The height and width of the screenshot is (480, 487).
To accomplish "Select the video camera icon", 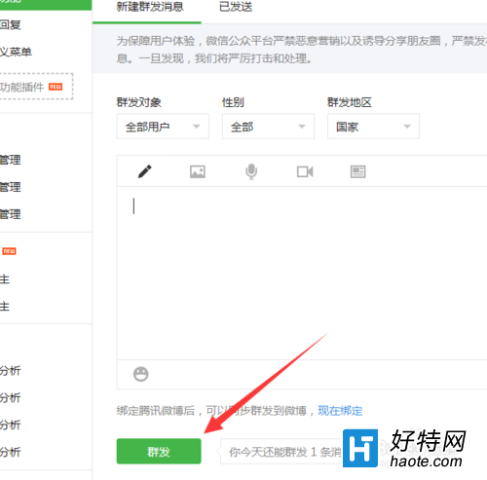I will coord(305,171).
